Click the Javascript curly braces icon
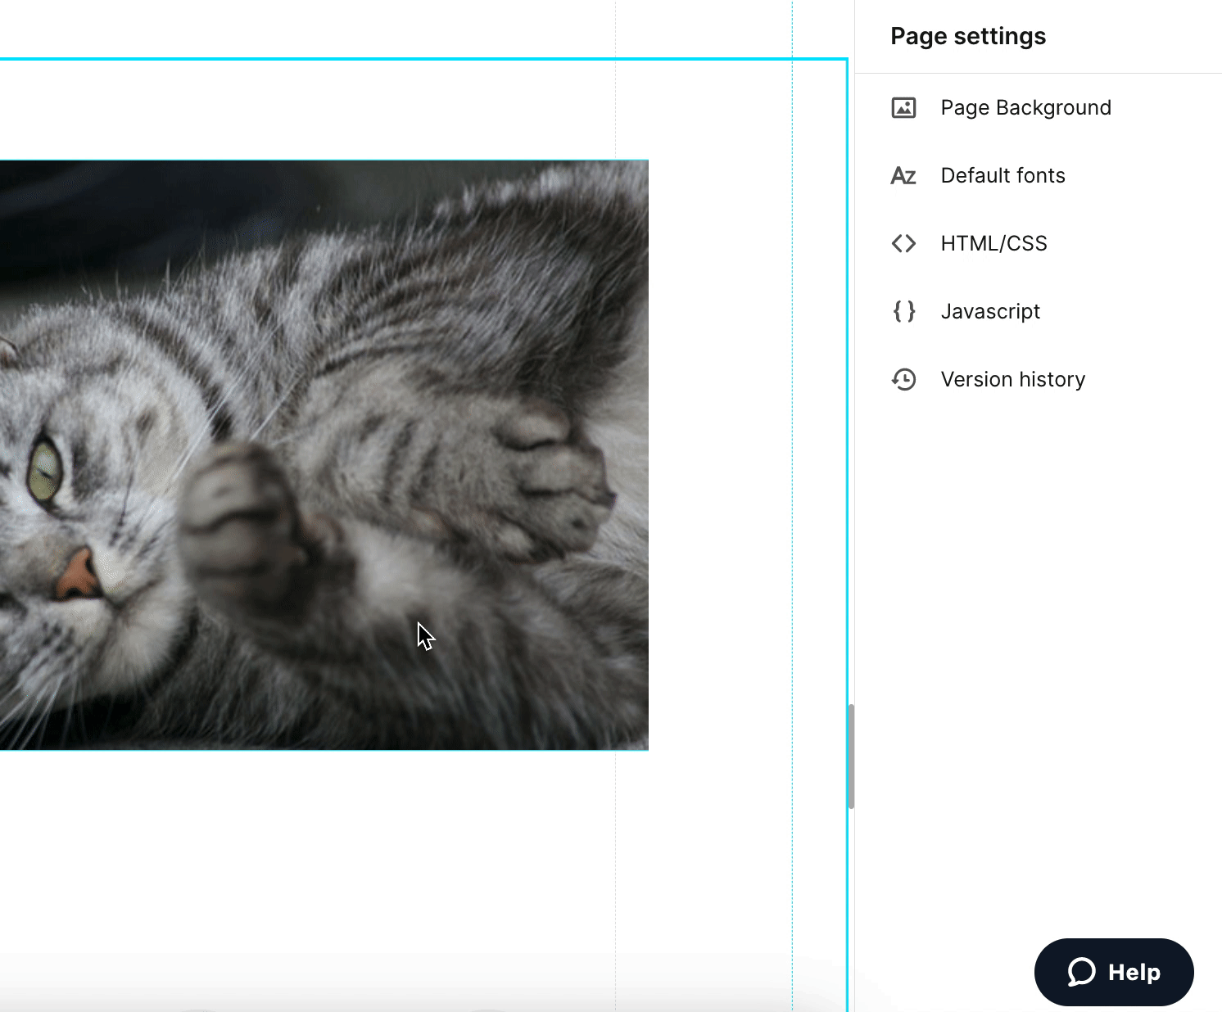 click(903, 311)
